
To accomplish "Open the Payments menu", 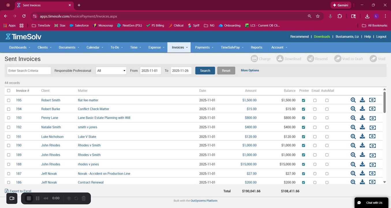I will point(204,47).
